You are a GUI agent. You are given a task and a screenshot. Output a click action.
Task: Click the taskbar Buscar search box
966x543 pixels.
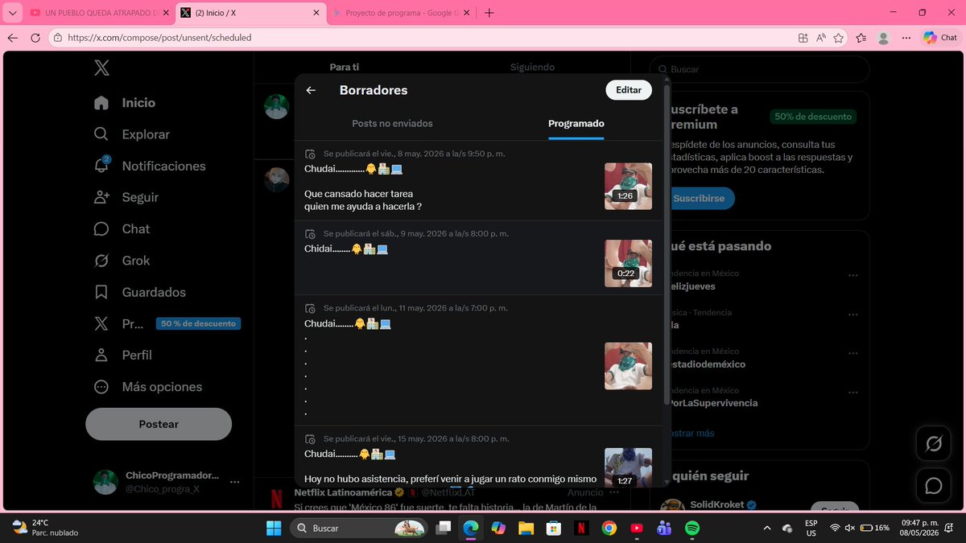[x=358, y=529]
